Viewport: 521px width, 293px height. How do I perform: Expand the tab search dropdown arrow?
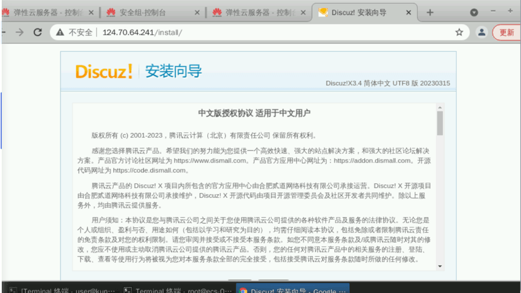coord(474,12)
